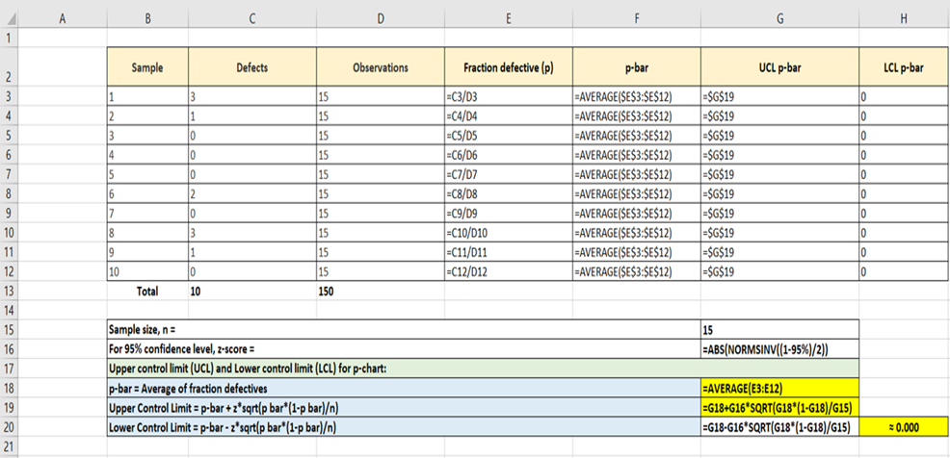Image resolution: width=950 pixels, height=458 pixels.
Task: Click the LCL p-bar header cell
Action: click(x=903, y=68)
